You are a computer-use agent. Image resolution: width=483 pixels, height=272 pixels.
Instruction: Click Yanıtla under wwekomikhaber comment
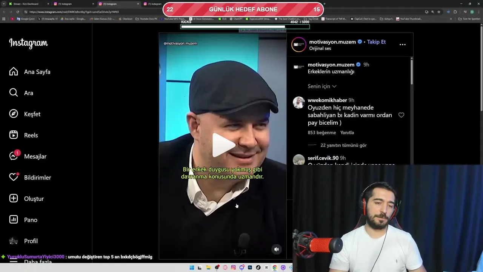click(x=347, y=133)
